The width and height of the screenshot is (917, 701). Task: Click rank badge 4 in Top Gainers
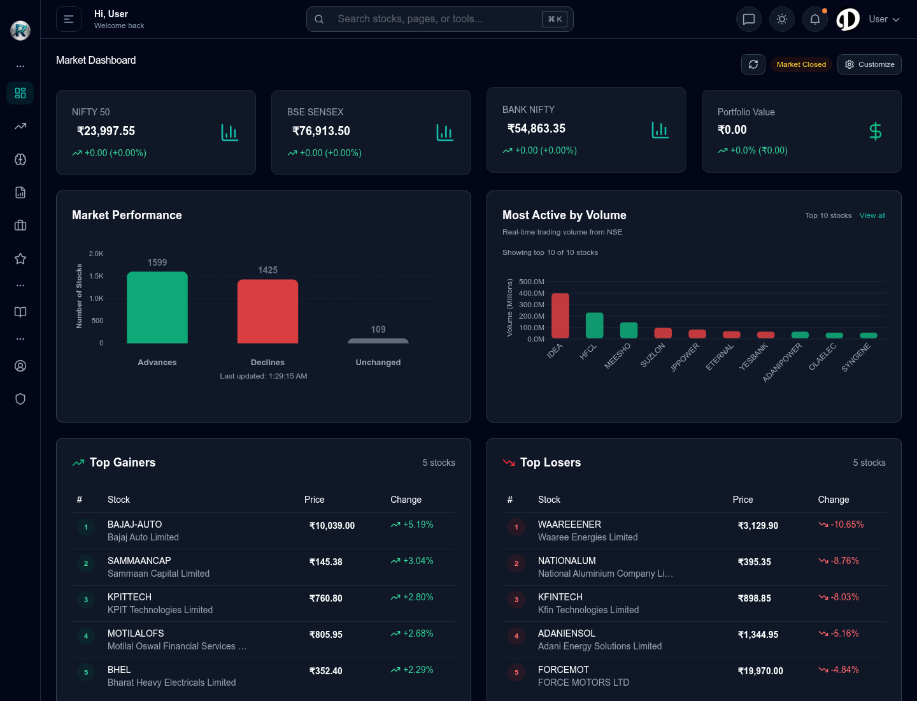pos(86,636)
